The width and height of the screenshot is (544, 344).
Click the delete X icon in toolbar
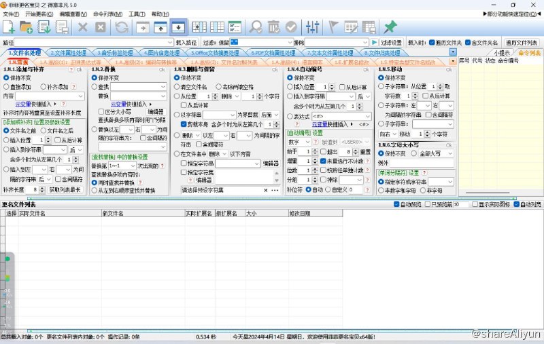coord(82,27)
